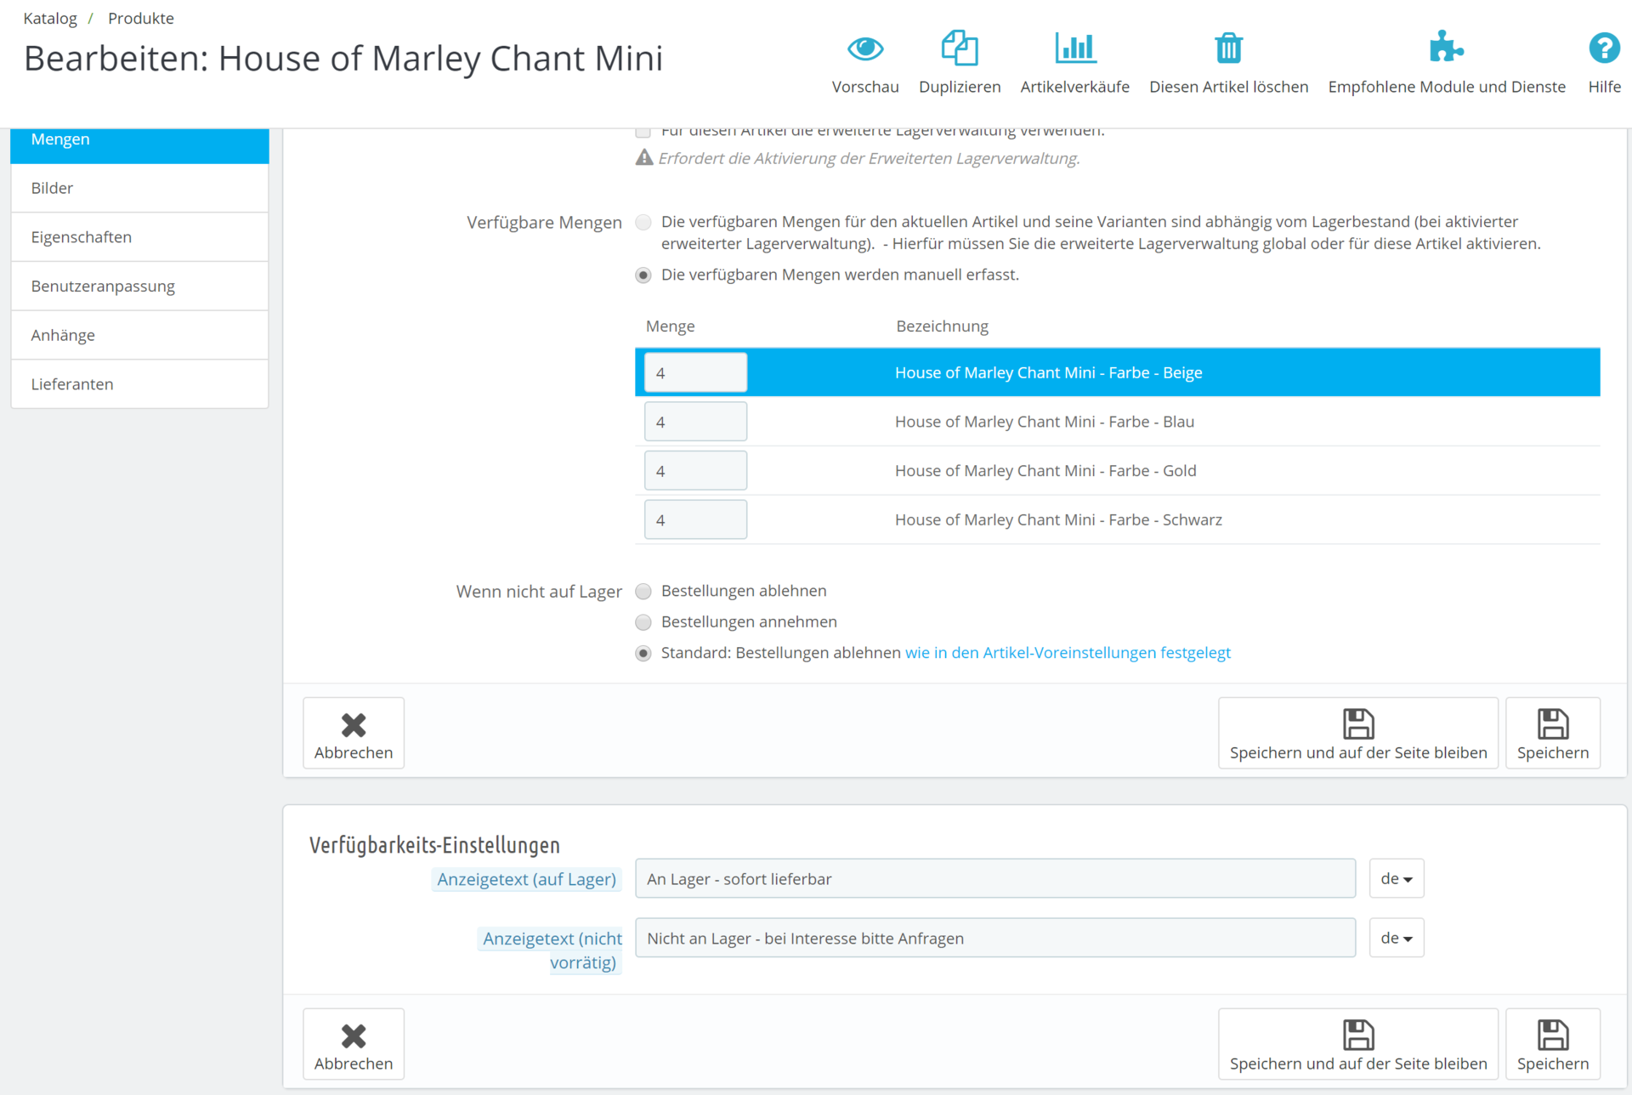1632x1095 pixels.
Task: Open Artikelverkäufe bar chart icon
Action: (x=1074, y=48)
